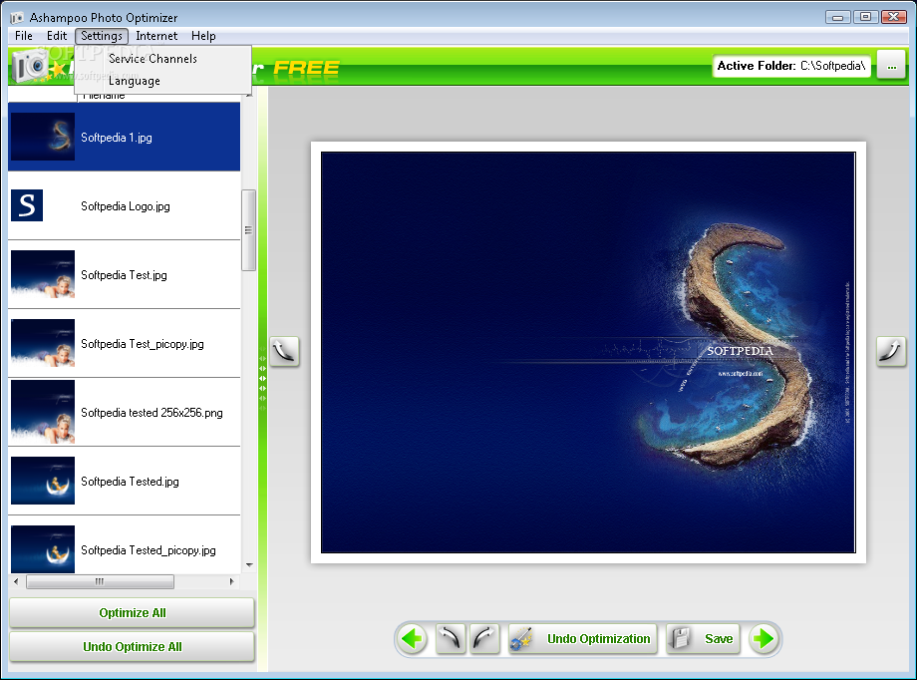This screenshot has width=917, height=680.
Task: Select Softpedia Tested.jpg filename
Action: click(130, 482)
